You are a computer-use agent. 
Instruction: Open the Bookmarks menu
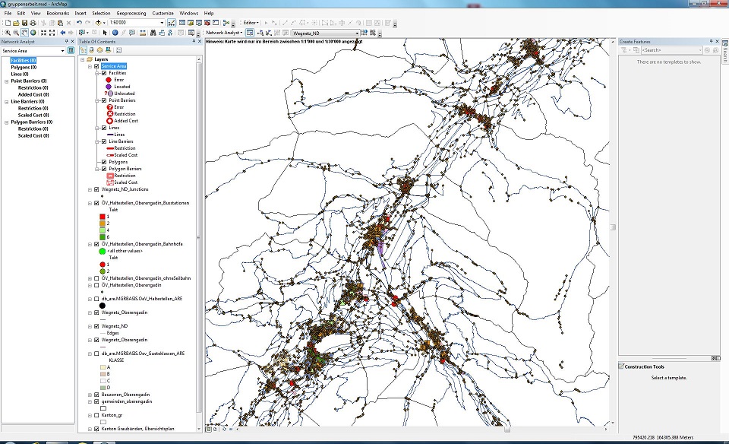[x=58, y=13]
